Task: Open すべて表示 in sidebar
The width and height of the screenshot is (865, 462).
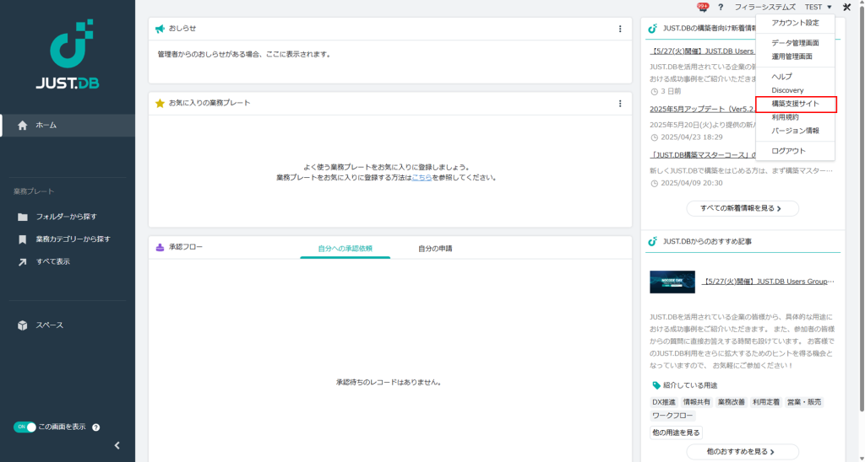Action: 68,262
